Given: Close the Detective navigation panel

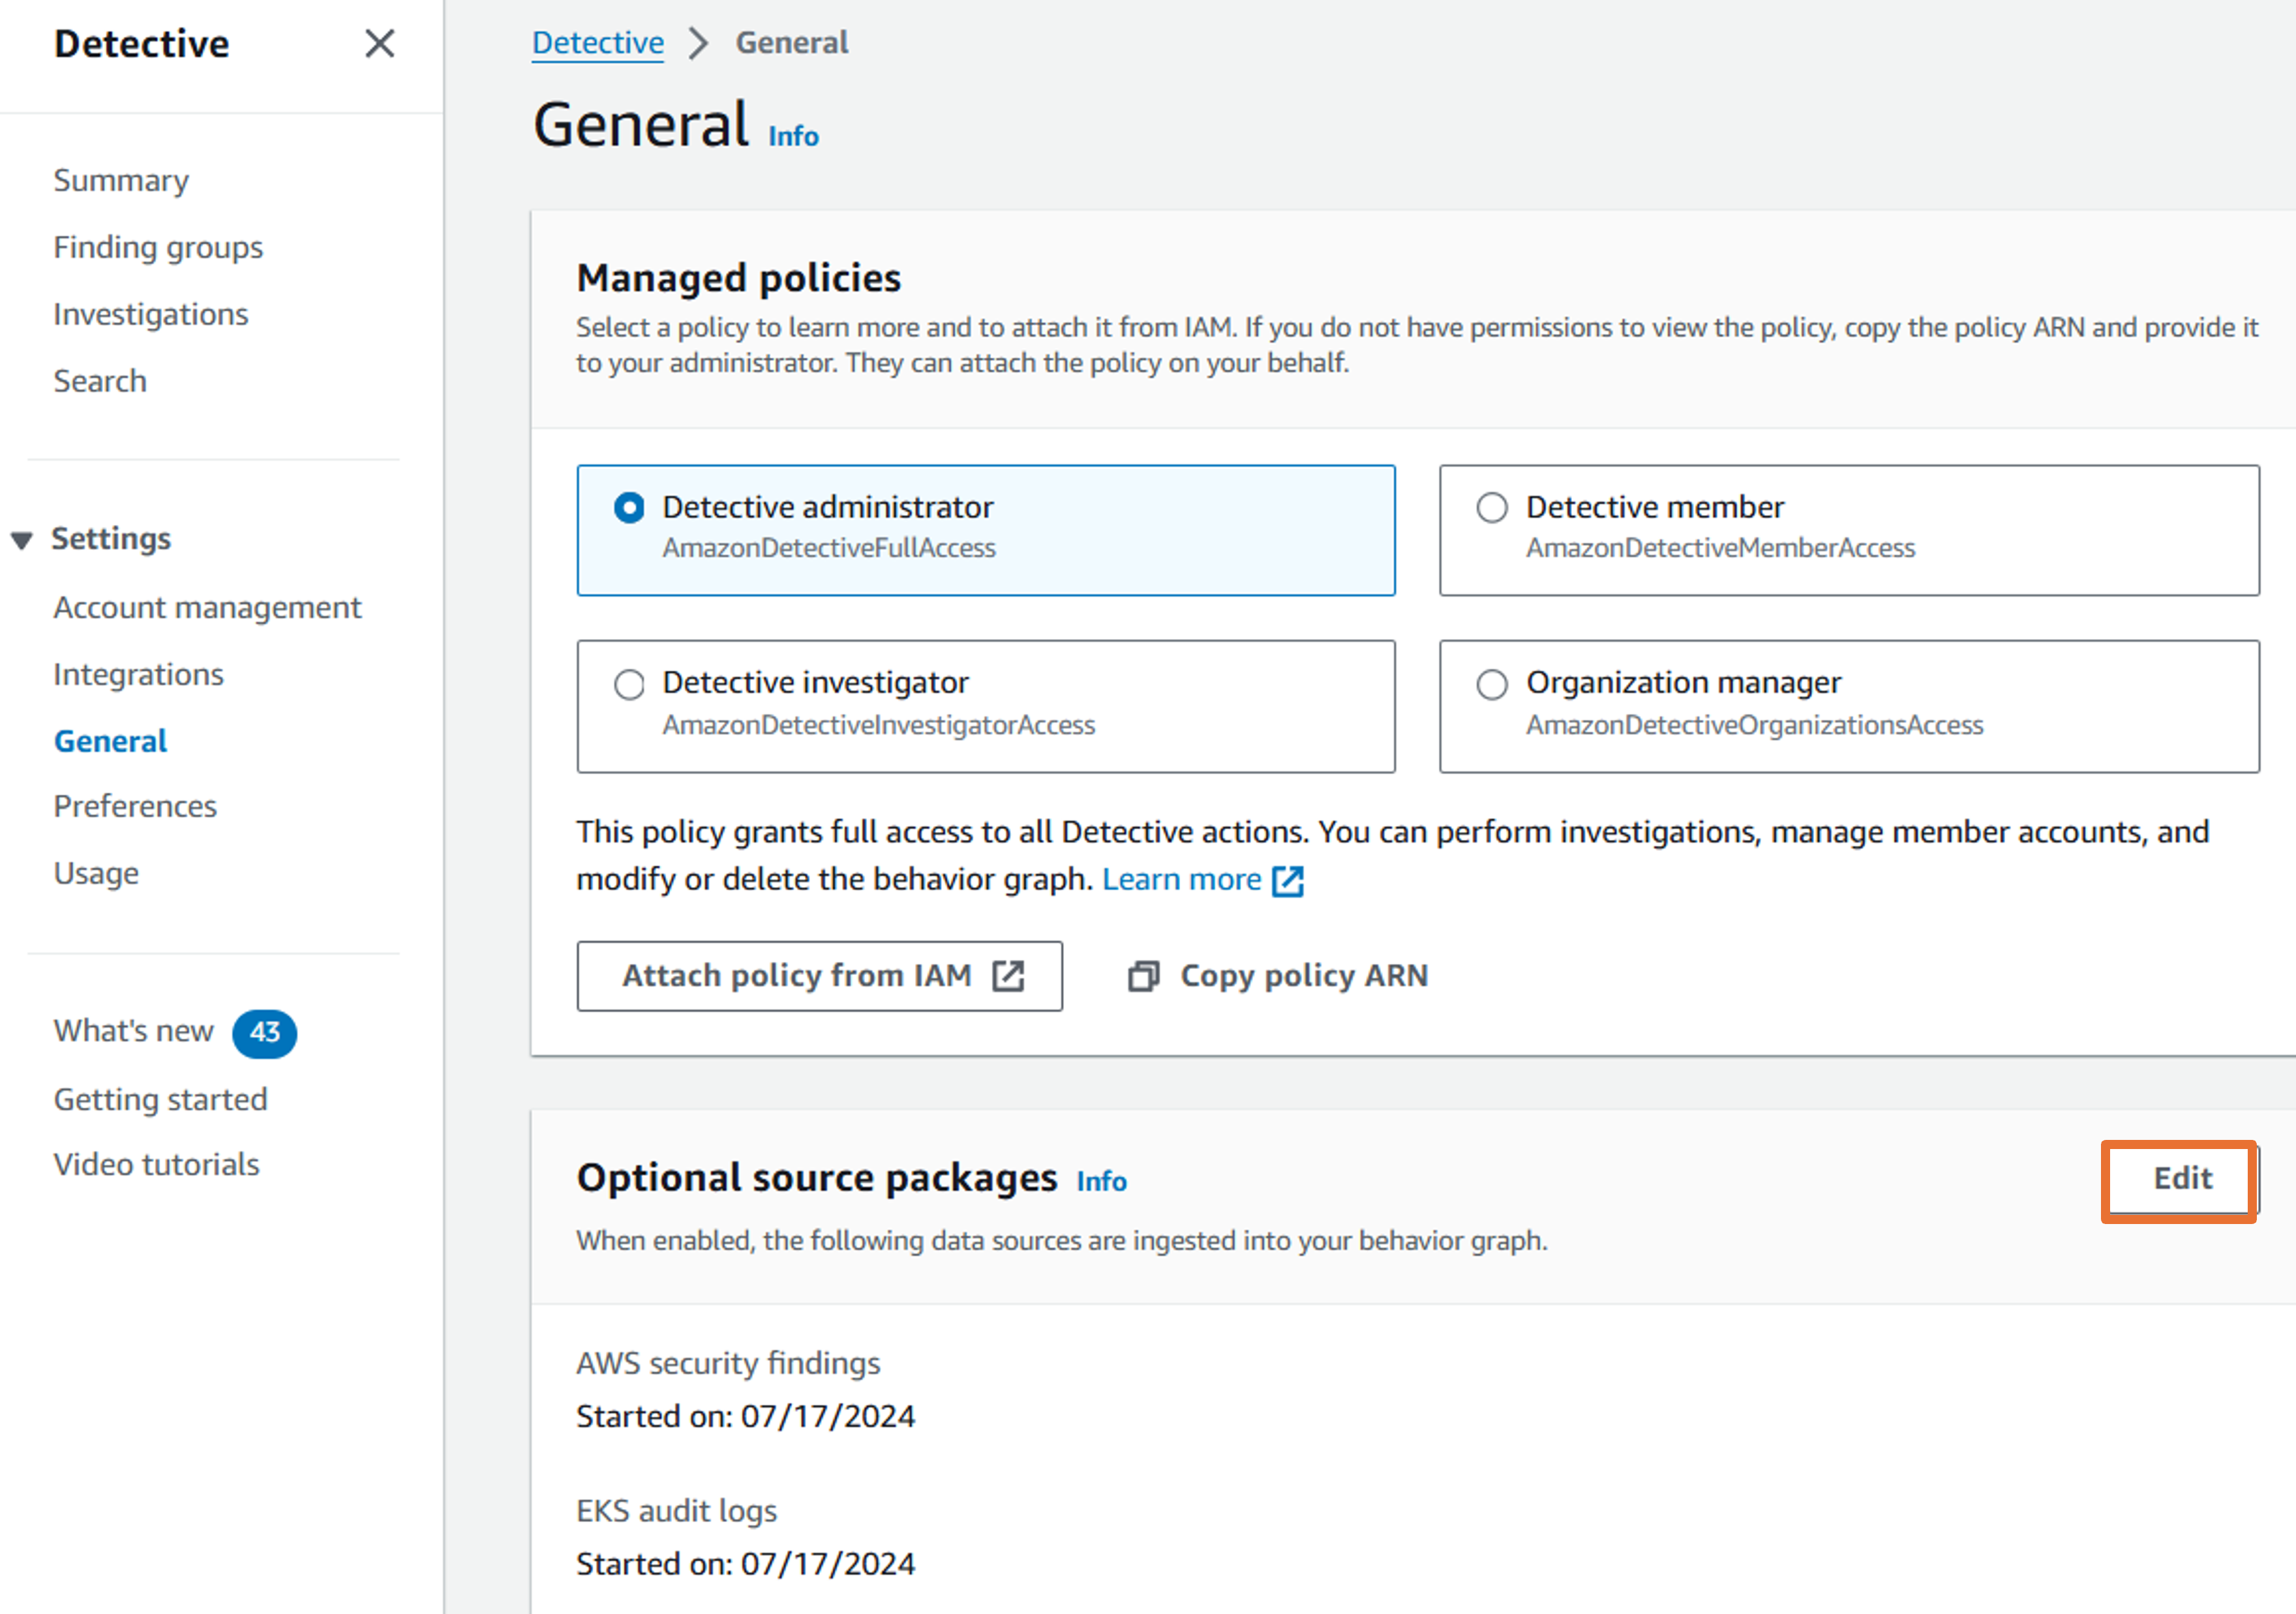Looking at the screenshot, I should 379,43.
